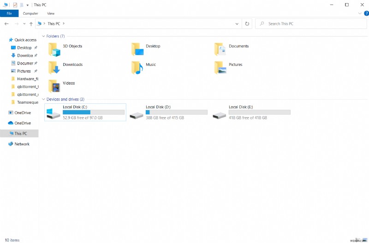
Task: Select the Teamsreque folder in sidebar
Action: click(25, 102)
